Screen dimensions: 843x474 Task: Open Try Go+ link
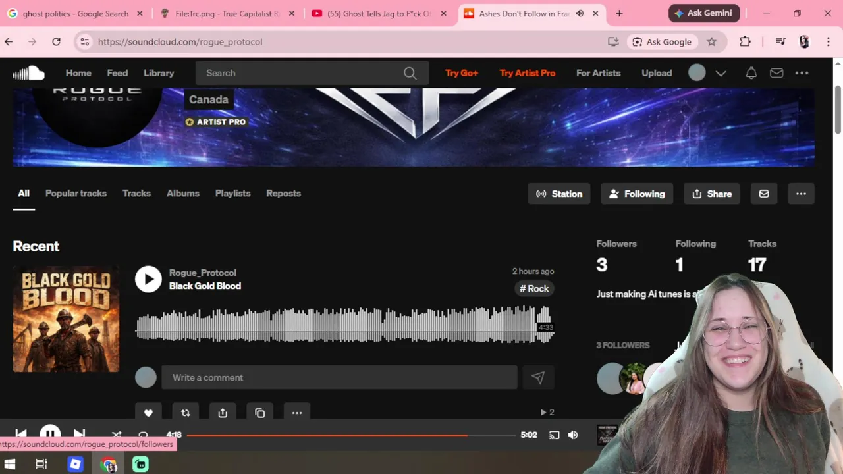461,73
